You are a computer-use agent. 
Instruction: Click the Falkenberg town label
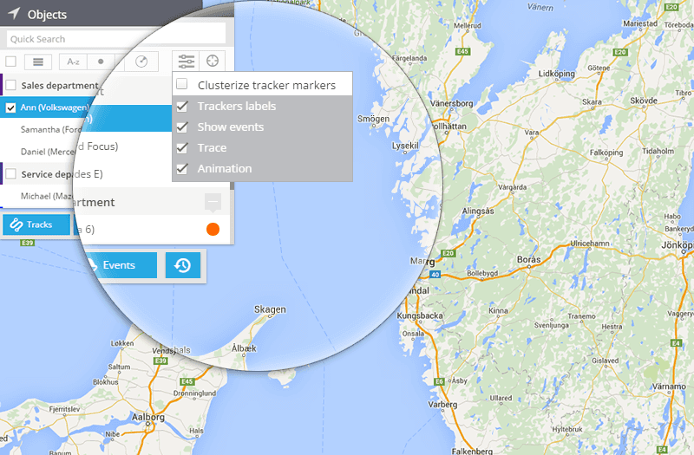pos(472,451)
